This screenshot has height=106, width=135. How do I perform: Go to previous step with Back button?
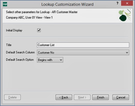(64, 97)
